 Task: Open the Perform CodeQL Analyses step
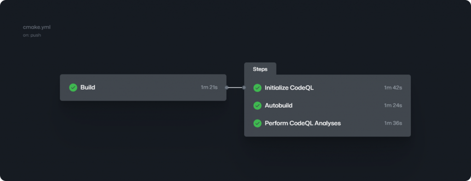(327, 124)
